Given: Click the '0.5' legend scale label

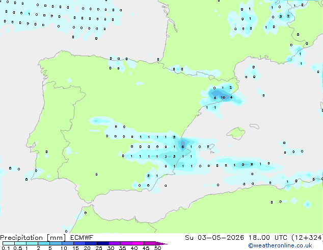Looking at the screenshot, I should click(18, 248).
